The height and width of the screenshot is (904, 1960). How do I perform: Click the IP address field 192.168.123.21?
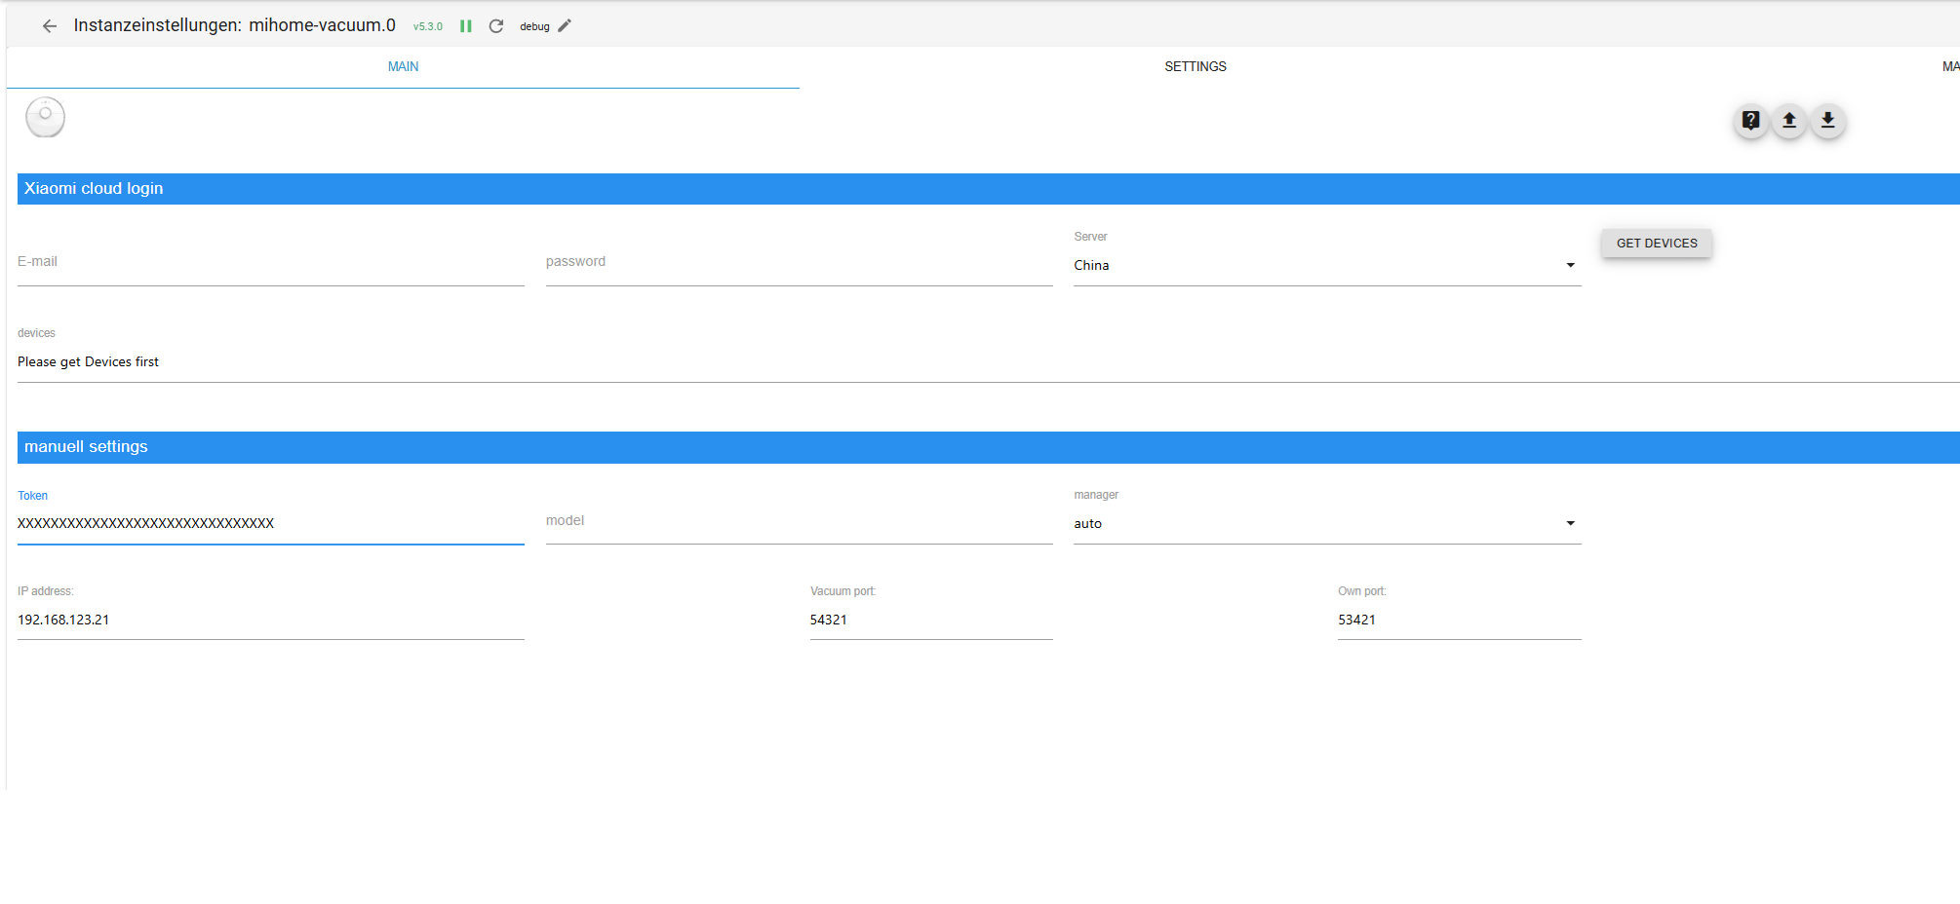point(271,620)
